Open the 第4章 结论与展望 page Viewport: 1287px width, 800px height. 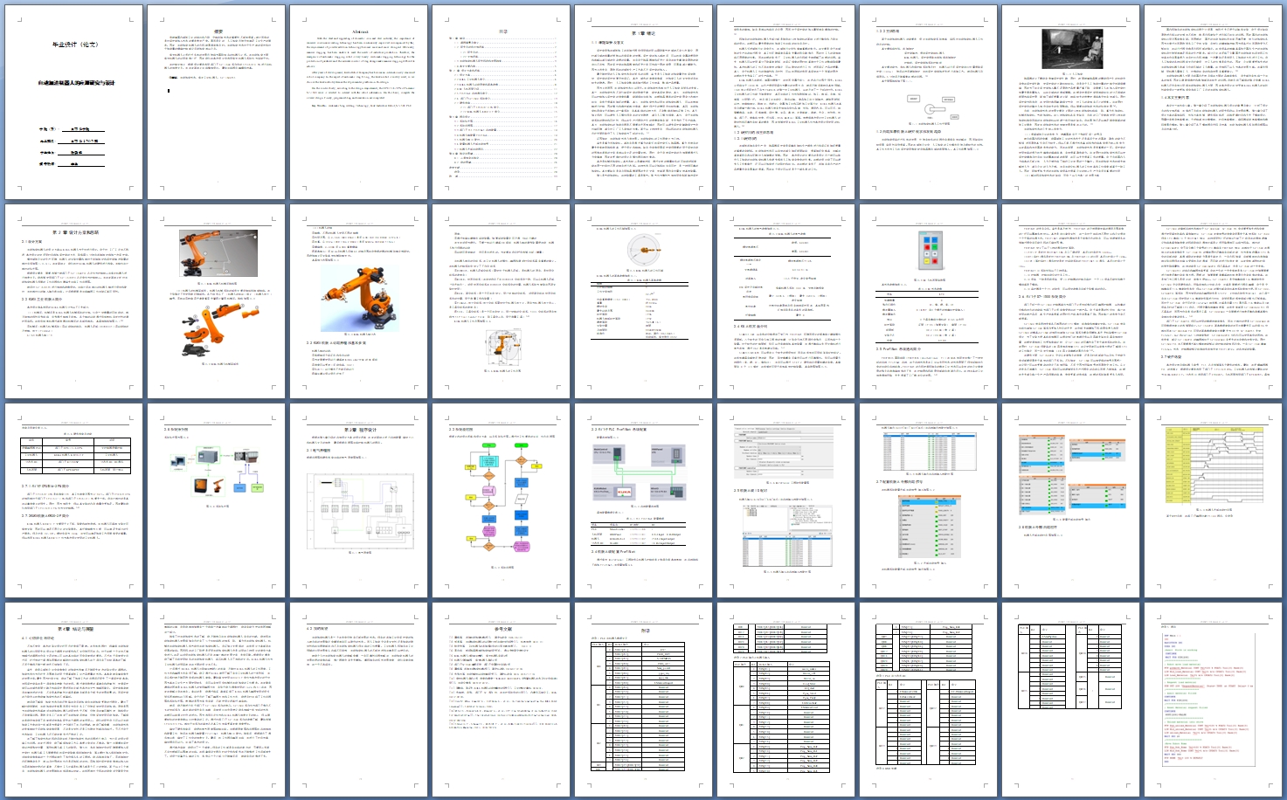74,699
